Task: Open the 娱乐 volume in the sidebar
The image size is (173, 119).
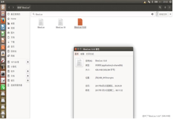Action: coord(12,80)
